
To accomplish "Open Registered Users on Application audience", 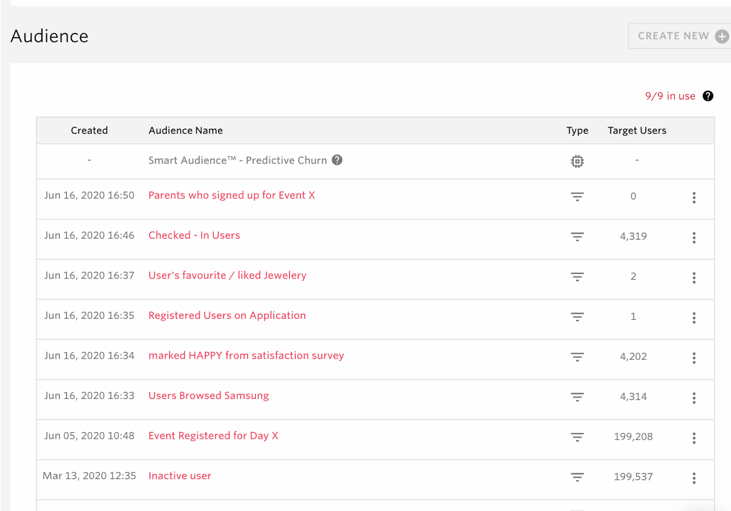I will [227, 315].
